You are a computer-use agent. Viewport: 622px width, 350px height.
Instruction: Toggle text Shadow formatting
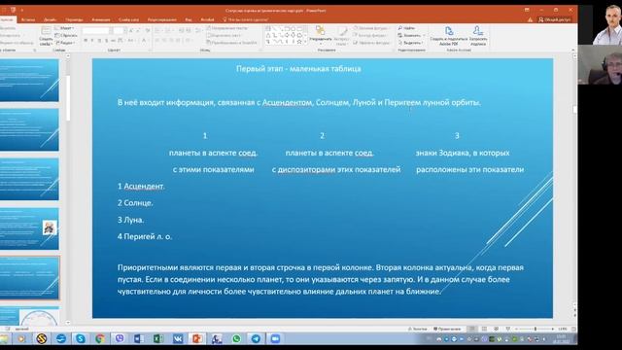[106, 41]
